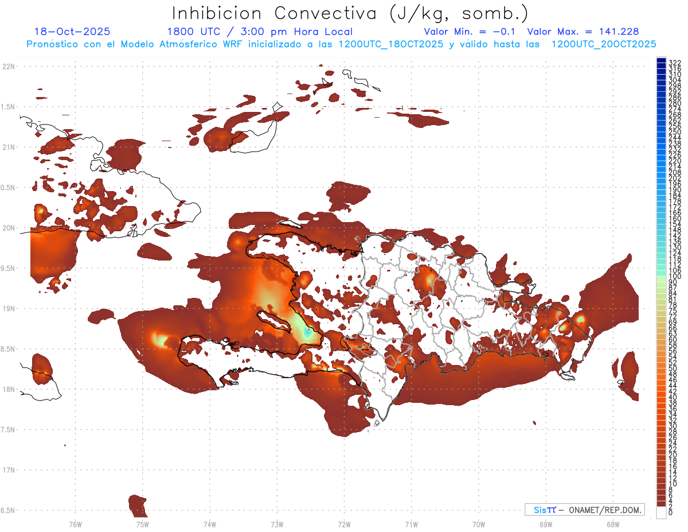Select the "Valor Min. = -0.1" readout

(x=471, y=32)
